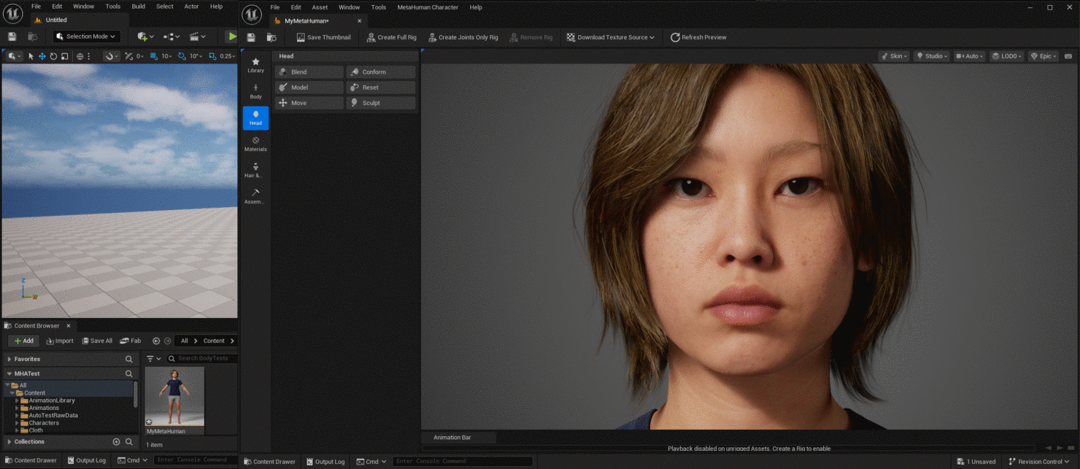Open the Library panel in the sidebar
Image resolution: width=1080 pixels, height=469 pixels.
tap(255, 65)
